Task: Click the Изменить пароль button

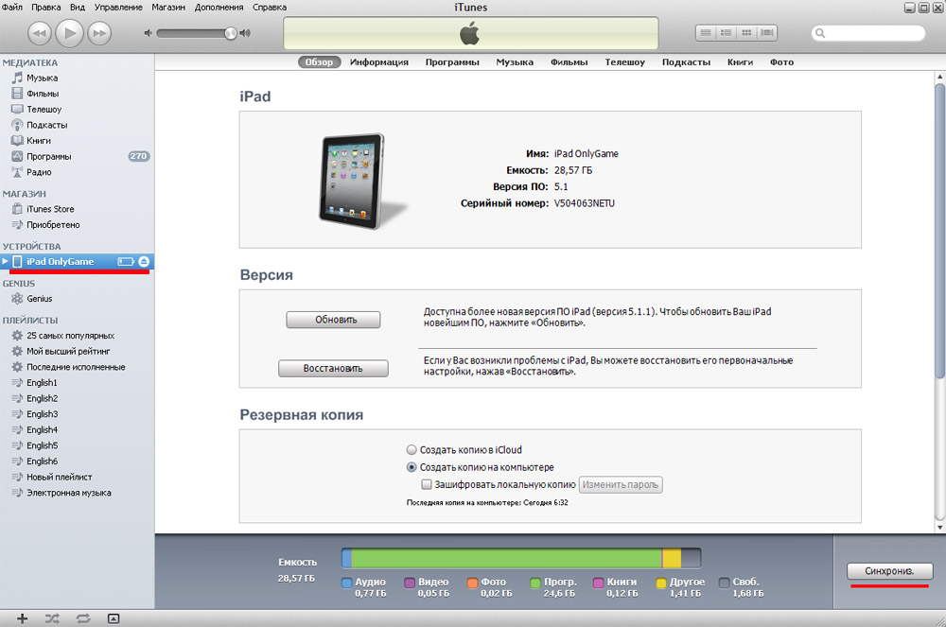Action: pyautogui.click(x=621, y=485)
